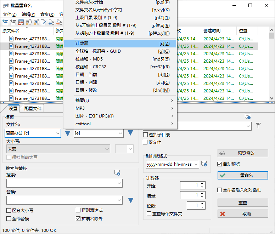The image size is (275, 234).
Task: Open the [e] extension dropdown arrow
Action: coord(120,133)
